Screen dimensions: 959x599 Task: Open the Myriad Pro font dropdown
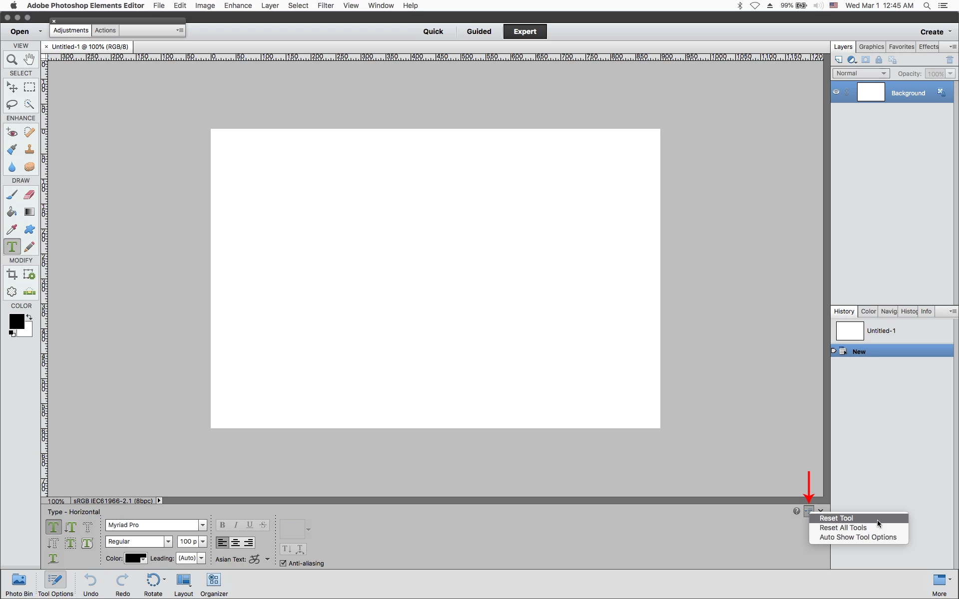(202, 525)
